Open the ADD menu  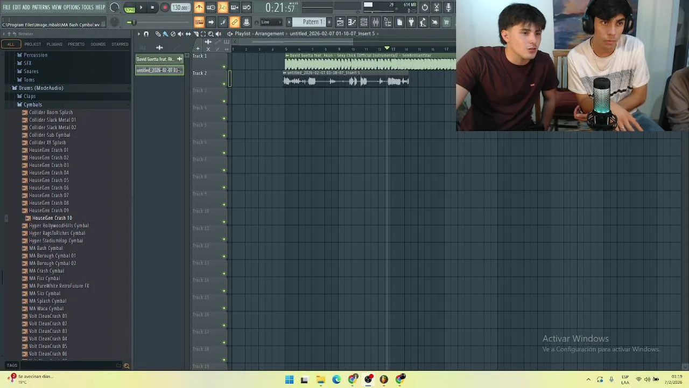(x=26, y=7)
